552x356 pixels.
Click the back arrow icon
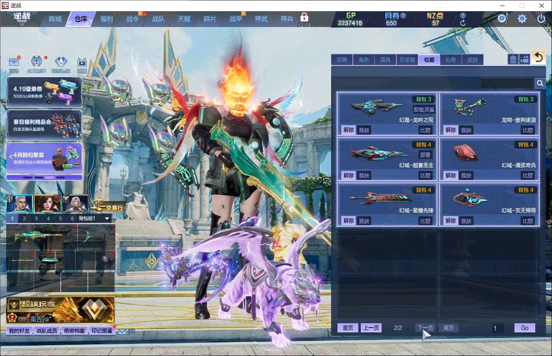pos(538,57)
